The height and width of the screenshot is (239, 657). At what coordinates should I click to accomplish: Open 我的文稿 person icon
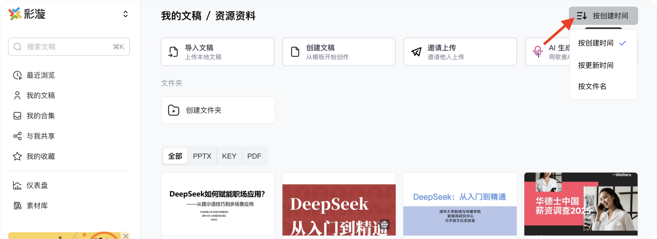(x=17, y=96)
